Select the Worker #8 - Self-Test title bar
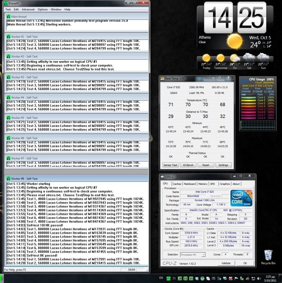Screen dimensions: 282x283 point(76,179)
